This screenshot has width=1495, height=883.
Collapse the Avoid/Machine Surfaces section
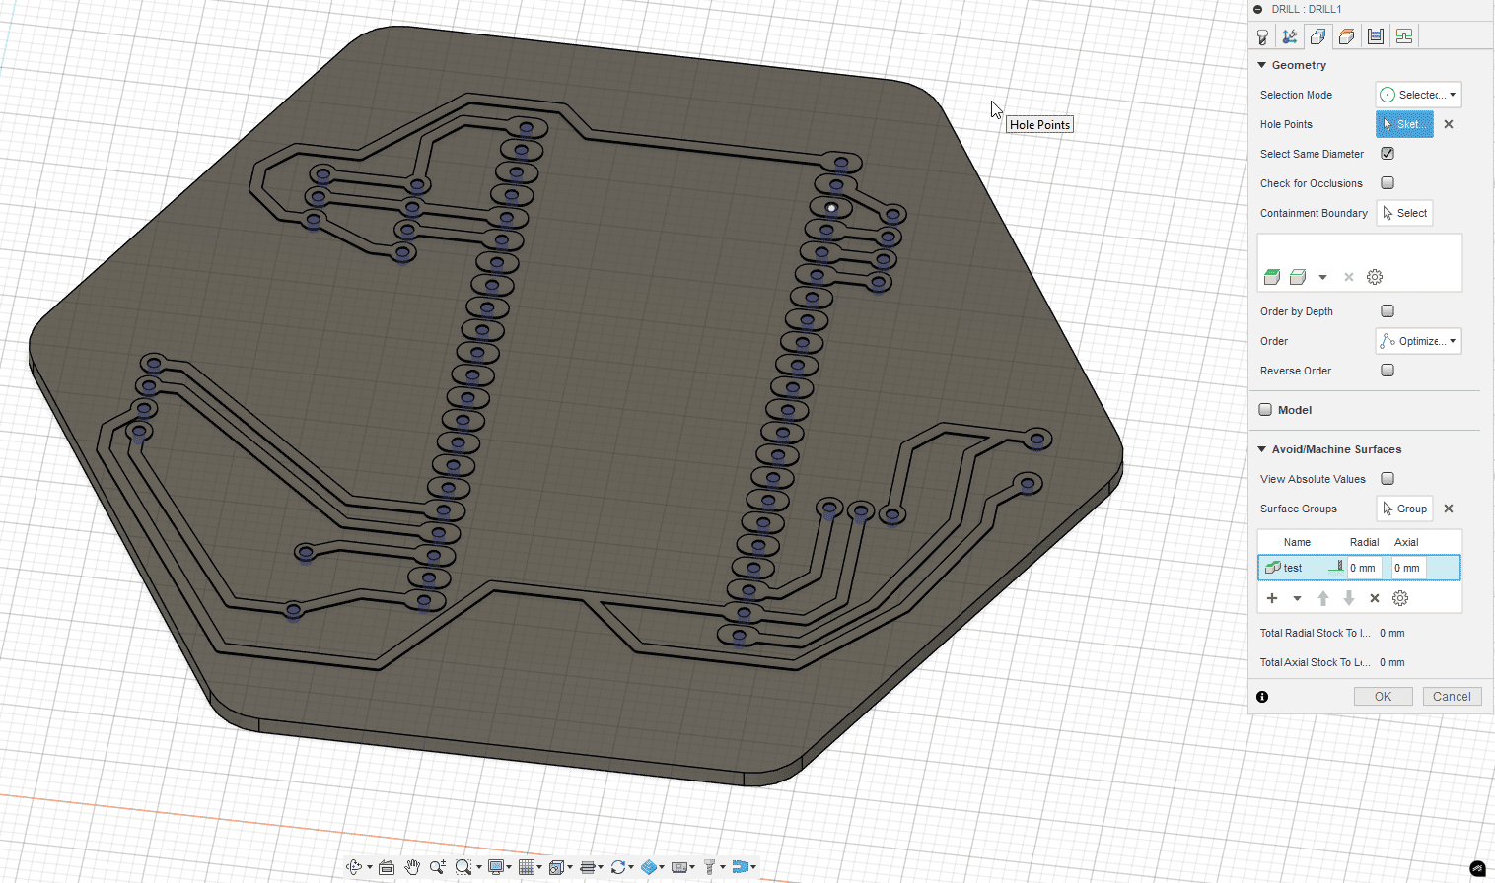pos(1261,449)
